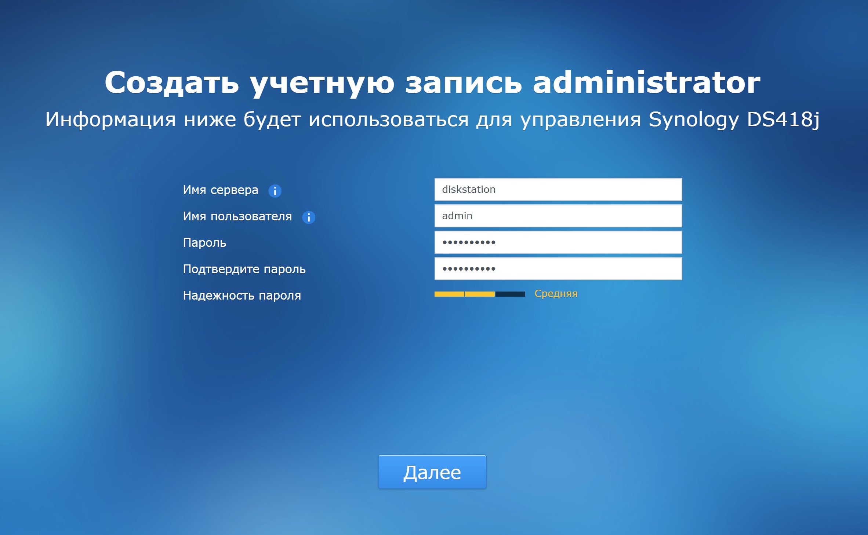Click the server name field containing diskstation
This screenshot has height=535, width=868.
click(558, 190)
